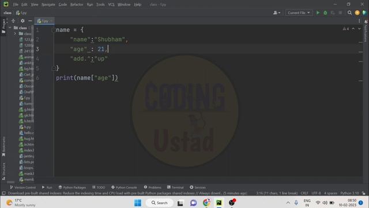
Task: Open the VCS menu
Action: (111, 5)
